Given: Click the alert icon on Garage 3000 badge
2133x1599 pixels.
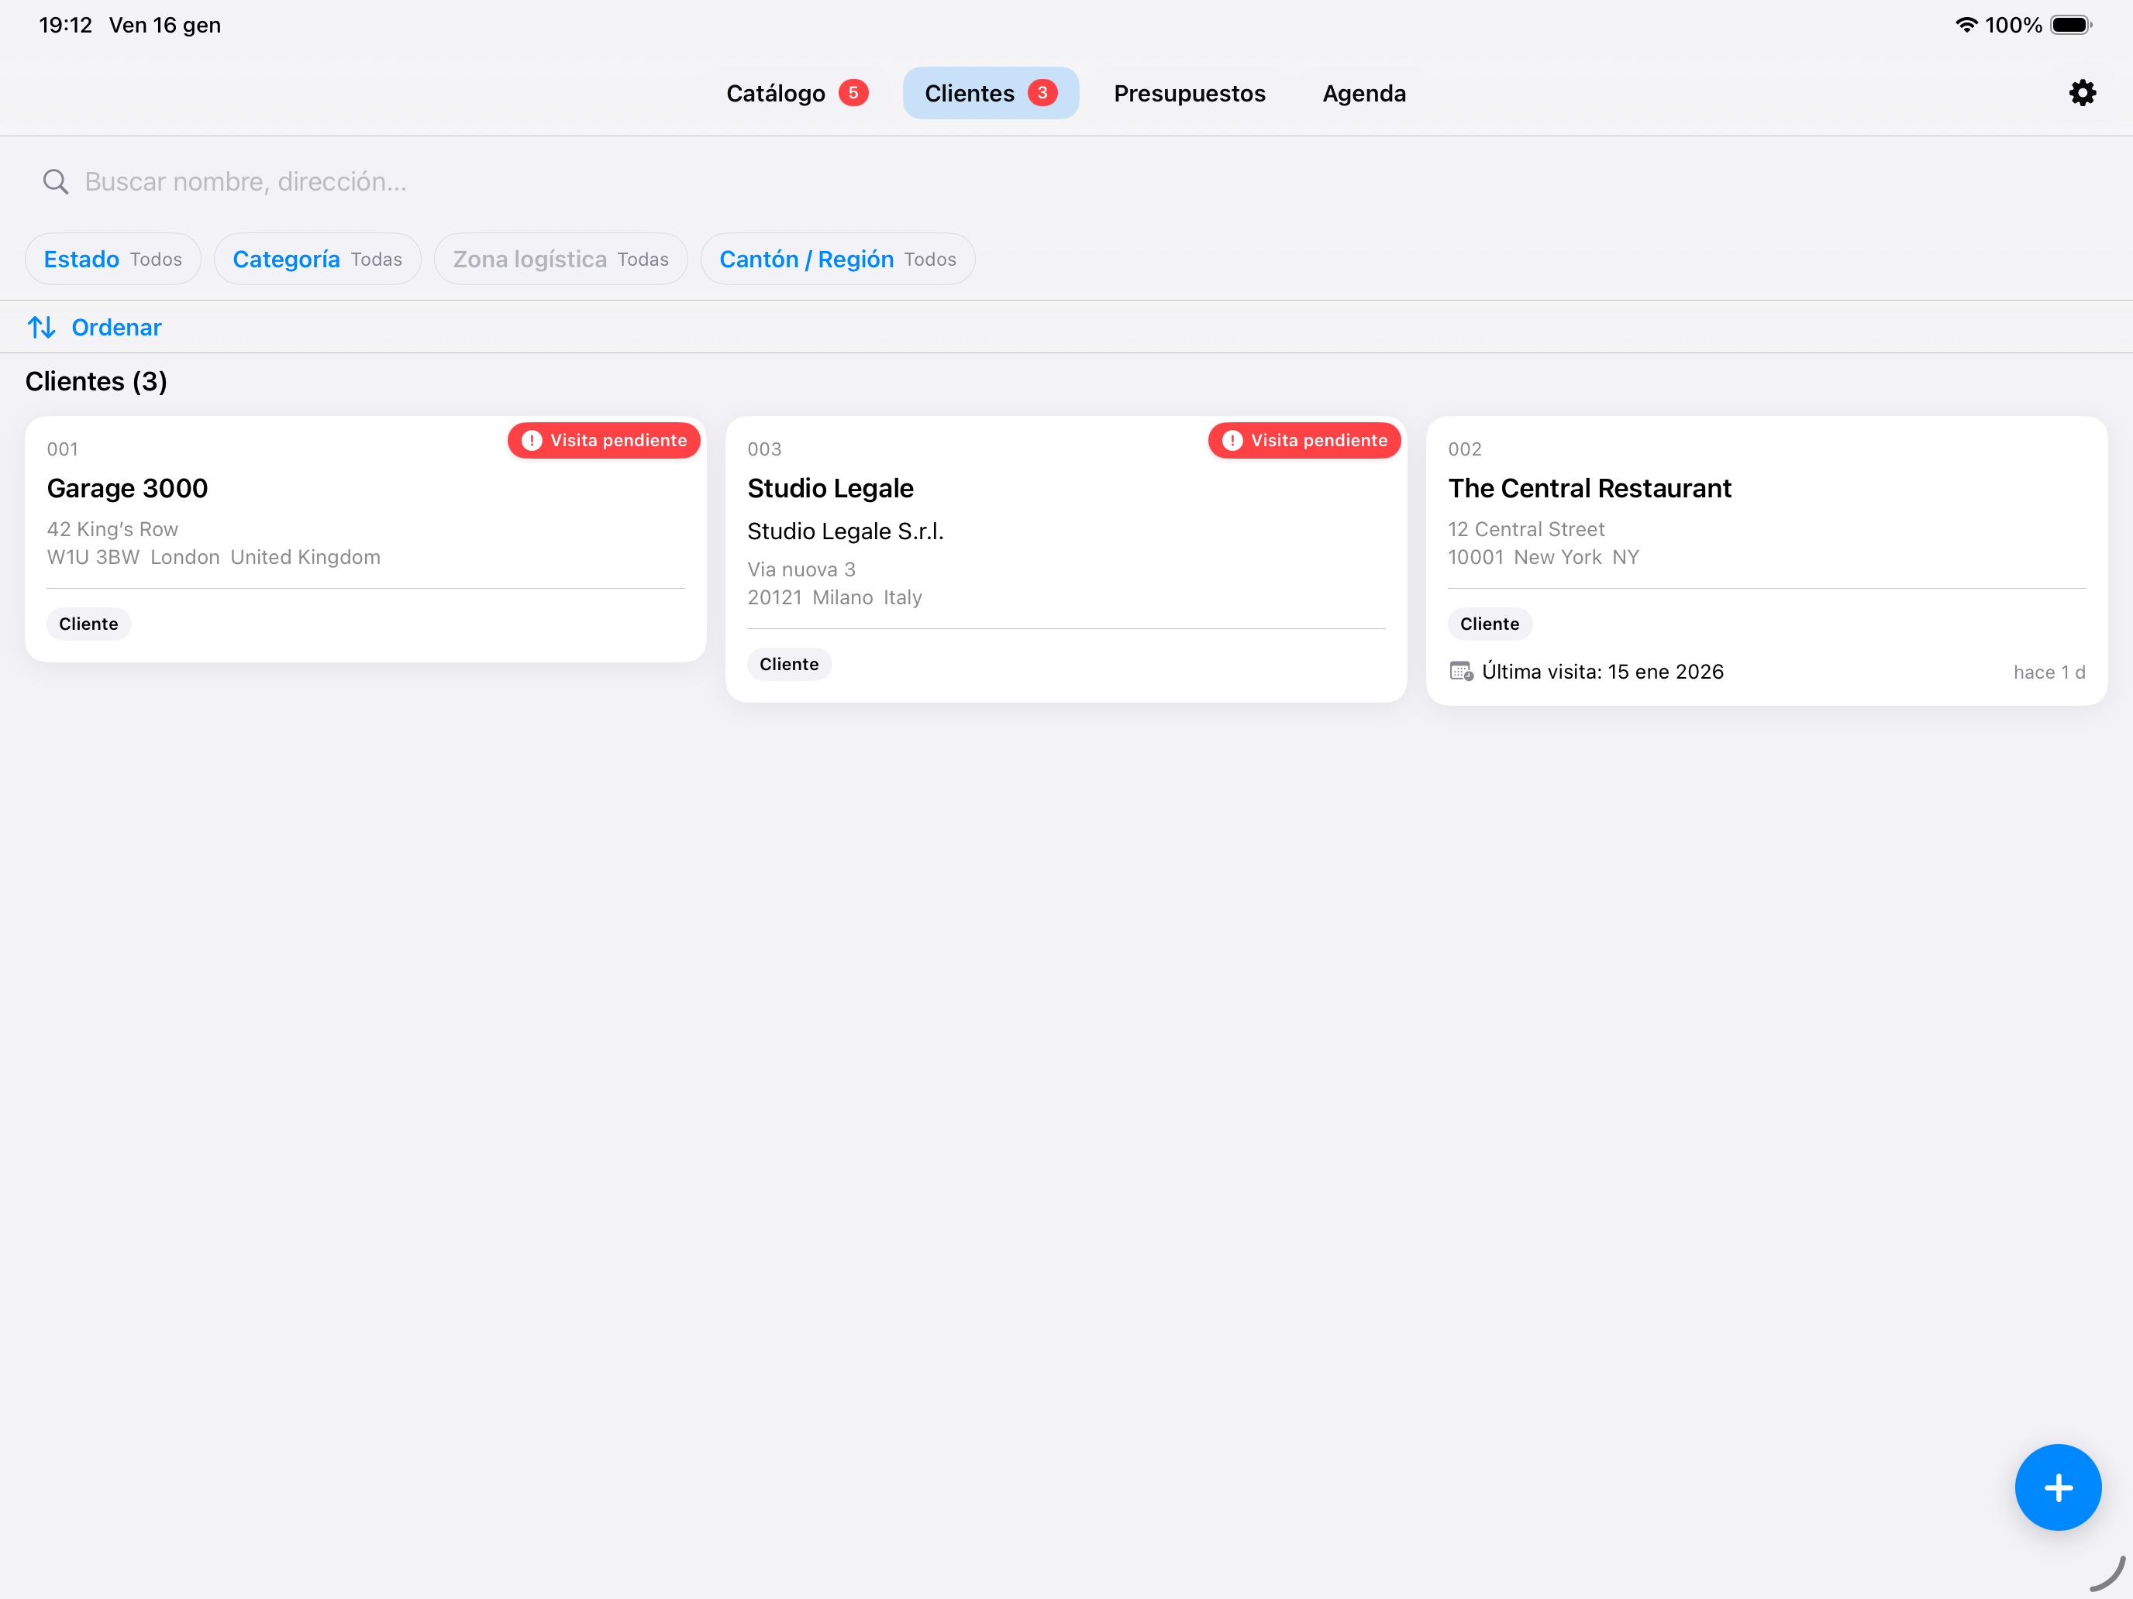Looking at the screenshot, I should (x=532, y=441).
